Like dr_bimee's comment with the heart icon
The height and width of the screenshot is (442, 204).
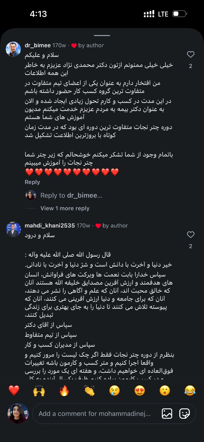[191, 55]
